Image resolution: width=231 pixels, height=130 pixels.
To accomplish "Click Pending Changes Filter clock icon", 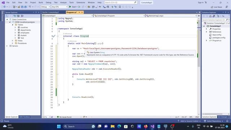I will 218,16.
